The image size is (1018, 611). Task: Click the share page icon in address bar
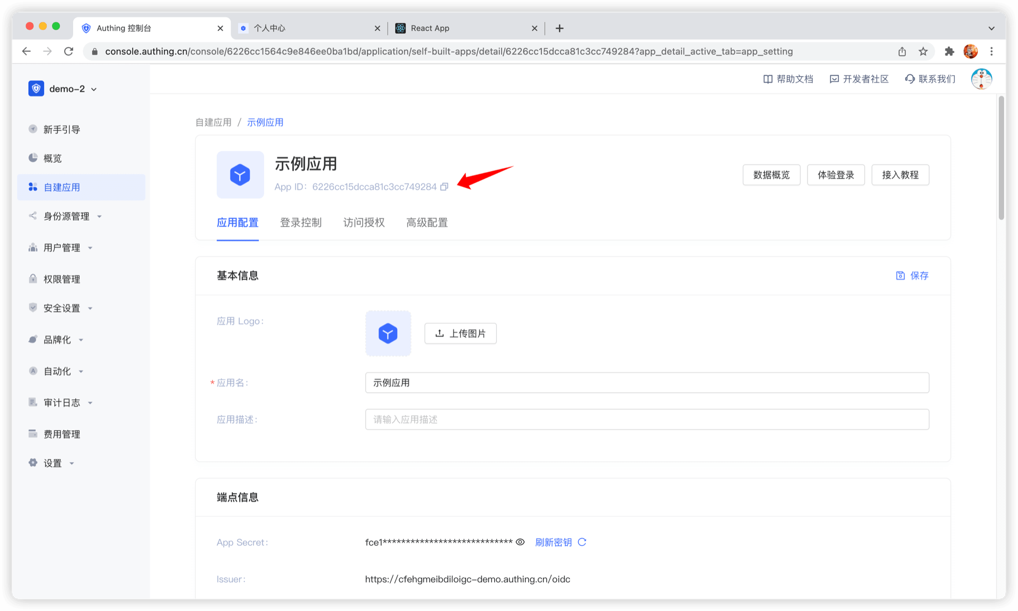902,51
